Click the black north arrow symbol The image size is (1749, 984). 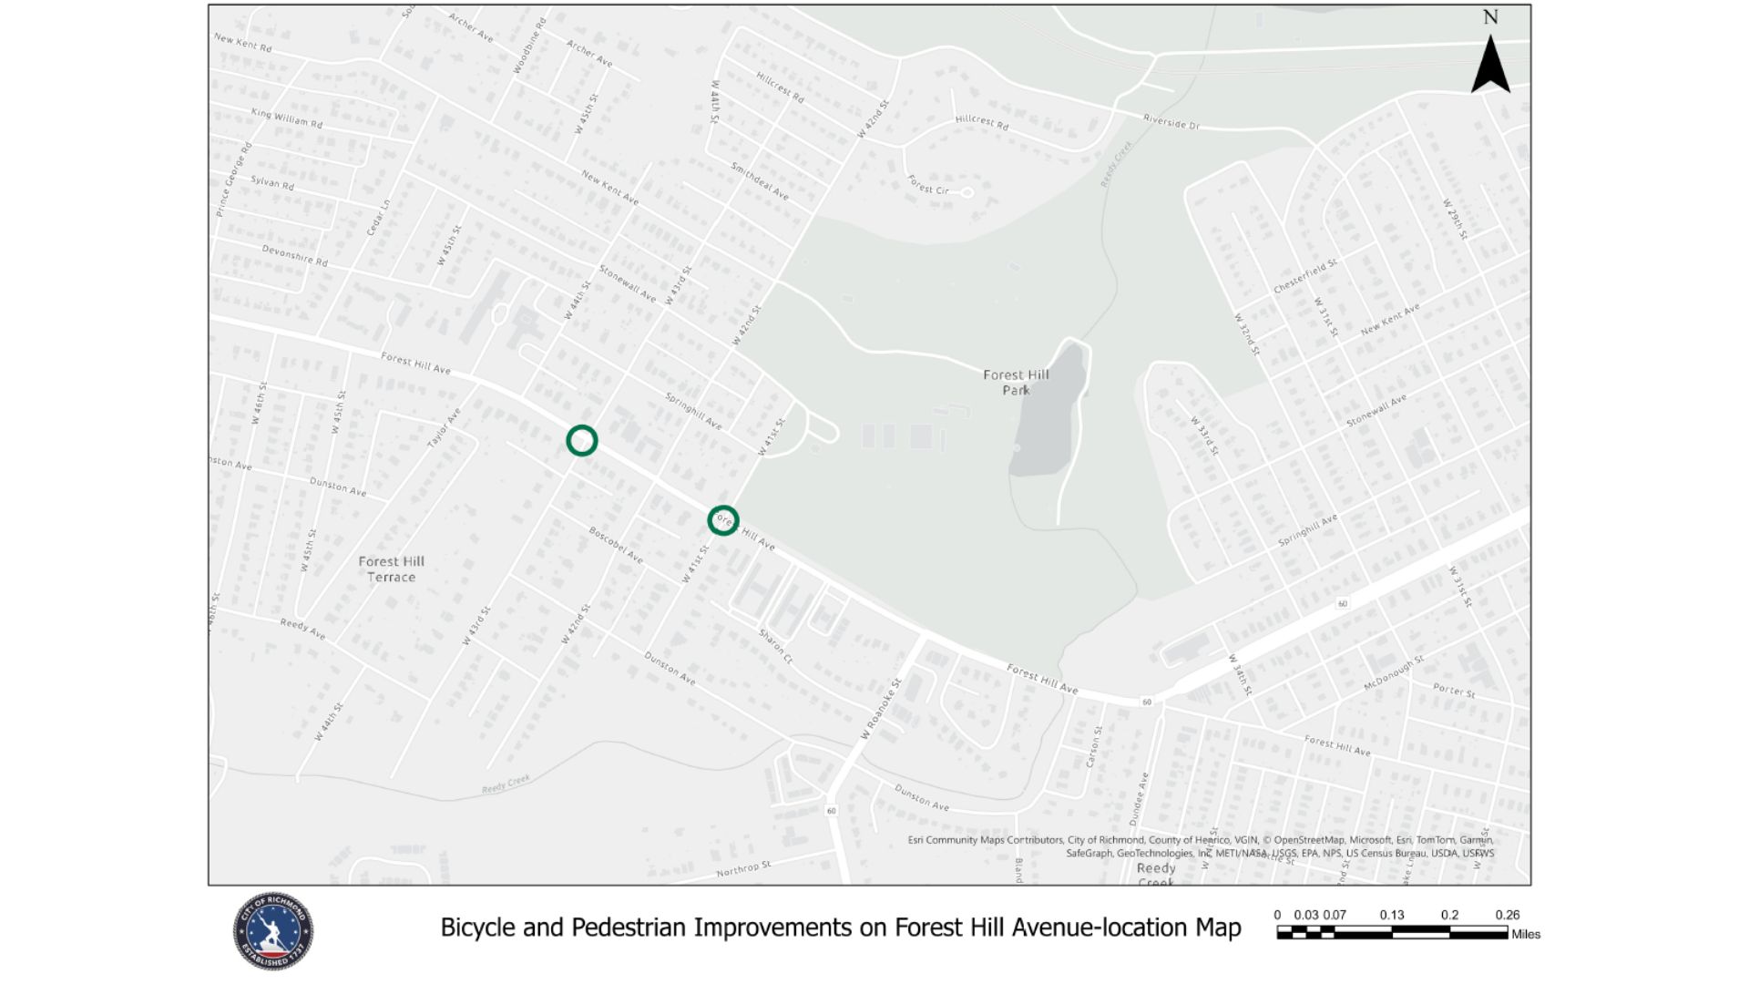[x=1490, y=66]
